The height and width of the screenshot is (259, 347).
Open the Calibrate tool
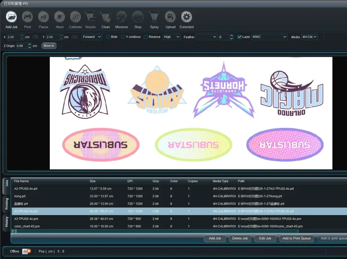pyautogui.click(x=75, y=17)
